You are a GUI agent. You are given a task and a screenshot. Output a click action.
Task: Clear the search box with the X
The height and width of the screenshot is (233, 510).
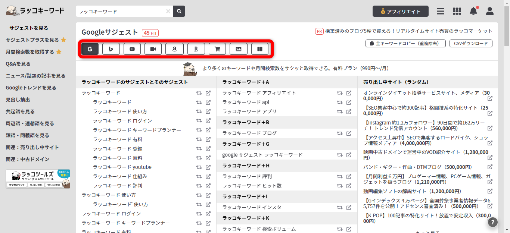[168, 12]
